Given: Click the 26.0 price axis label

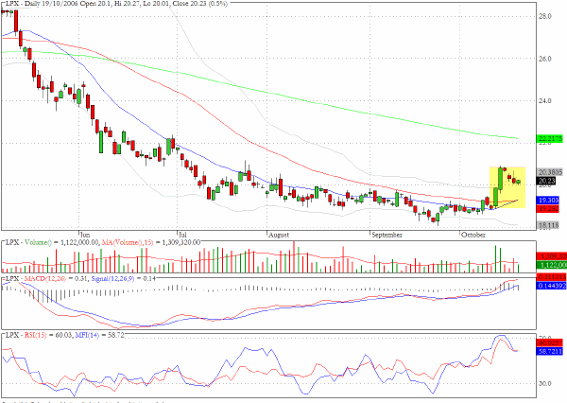Looking at the screenshot, I should (x=545, y=59).
